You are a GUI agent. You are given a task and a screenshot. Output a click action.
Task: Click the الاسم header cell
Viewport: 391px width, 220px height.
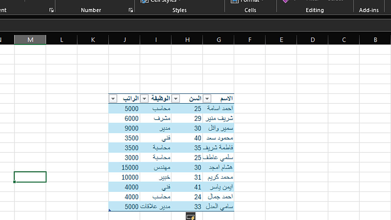[x=219, y=98]
